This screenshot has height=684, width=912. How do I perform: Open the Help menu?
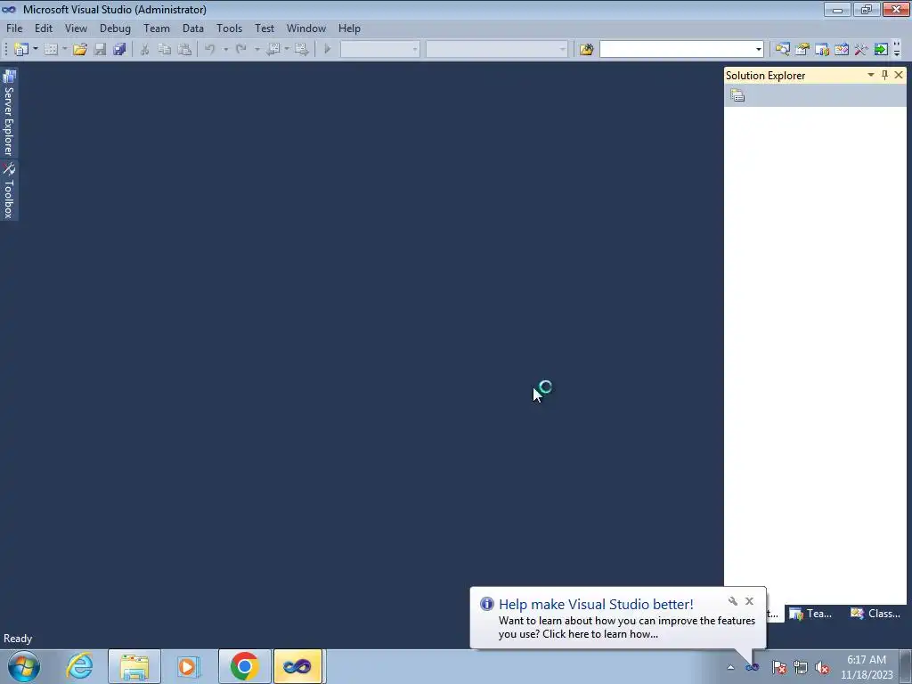click(x=349, y=28)
